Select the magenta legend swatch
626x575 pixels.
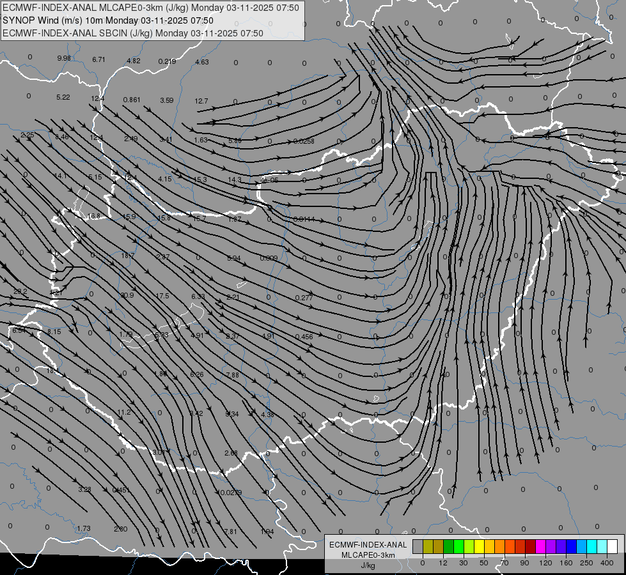540,546
